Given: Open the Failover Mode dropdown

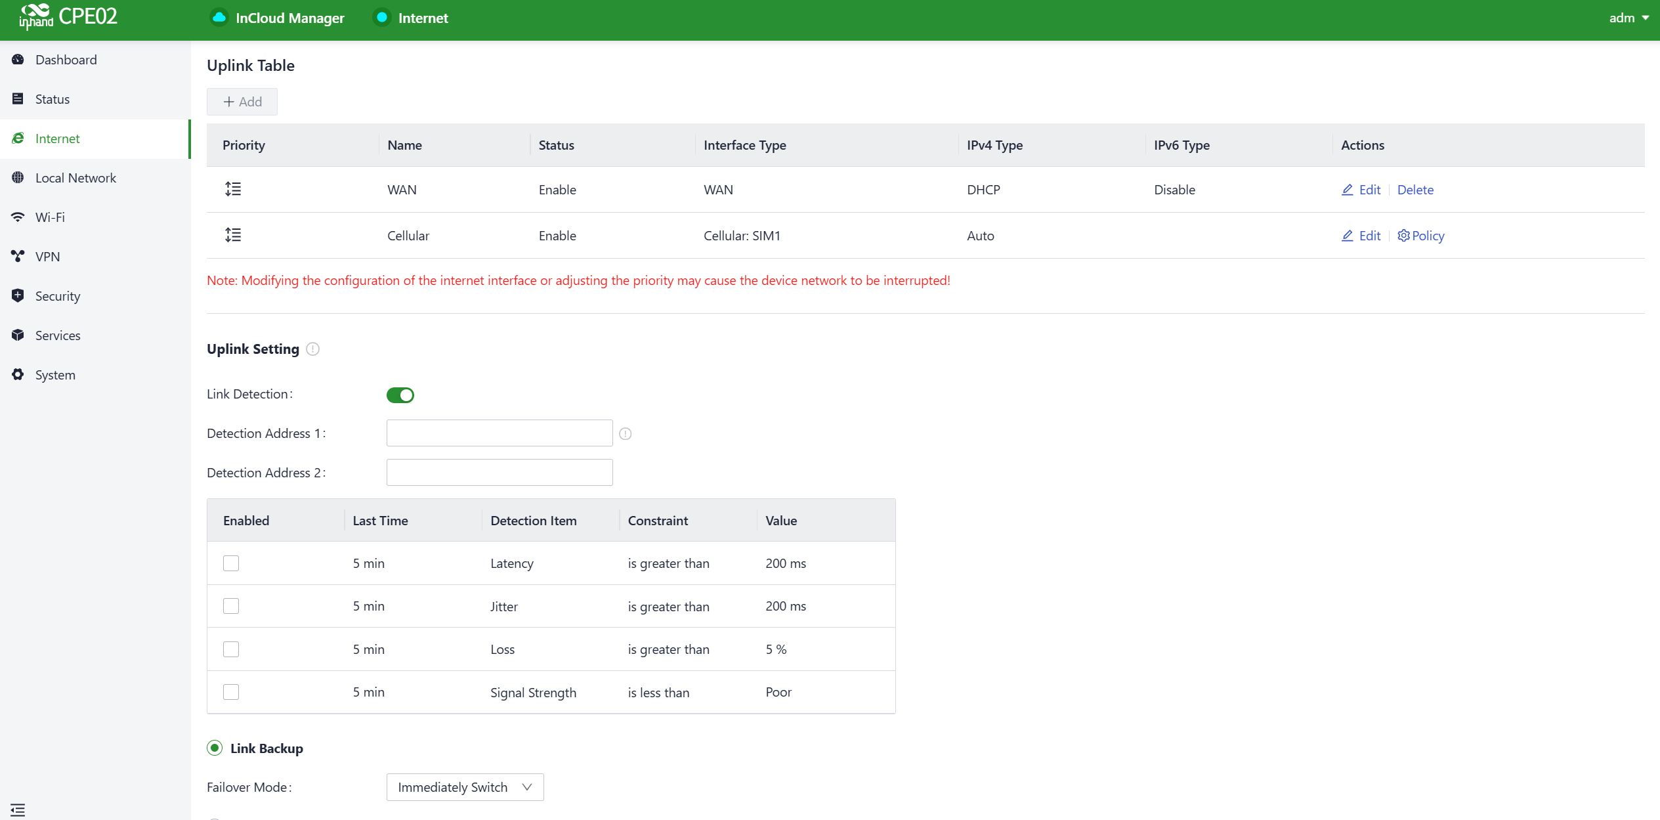Looking at the screenshot, I should (465, 787).
